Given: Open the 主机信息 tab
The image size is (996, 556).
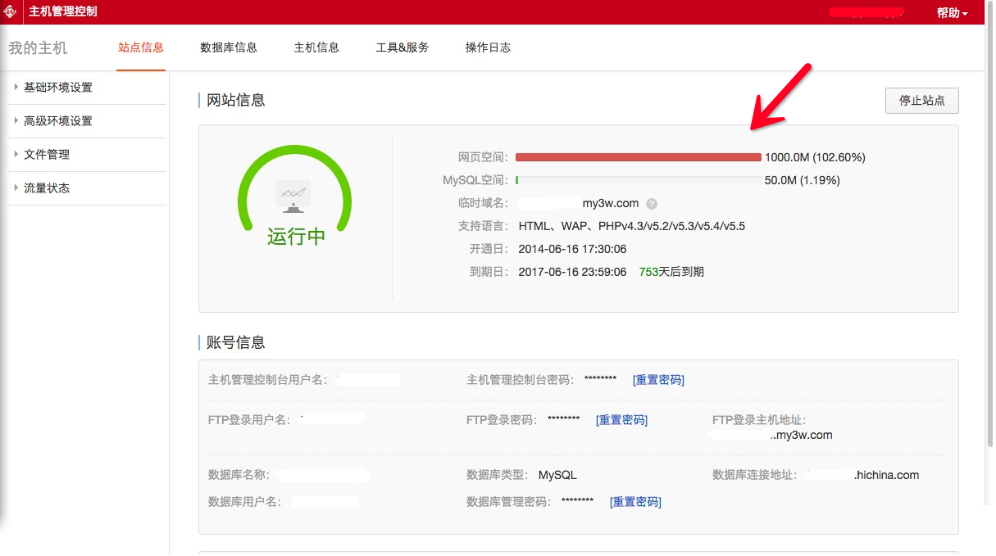Looking at the screenshot, I should (316, 47).
